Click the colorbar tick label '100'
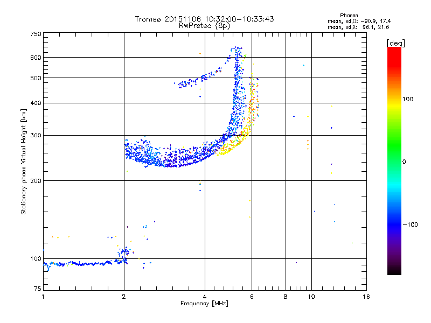Viewport: 431px width, 323px height. point(408,99)
